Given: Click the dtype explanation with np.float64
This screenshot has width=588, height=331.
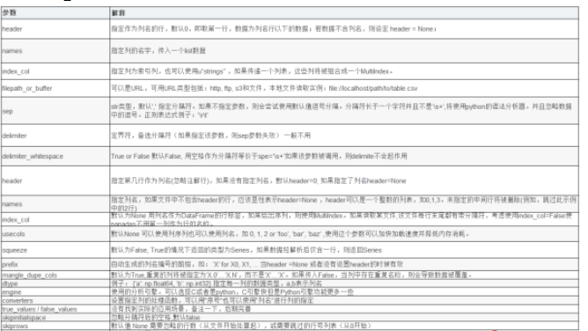Looking at the screenshot, I should (344, 283).
